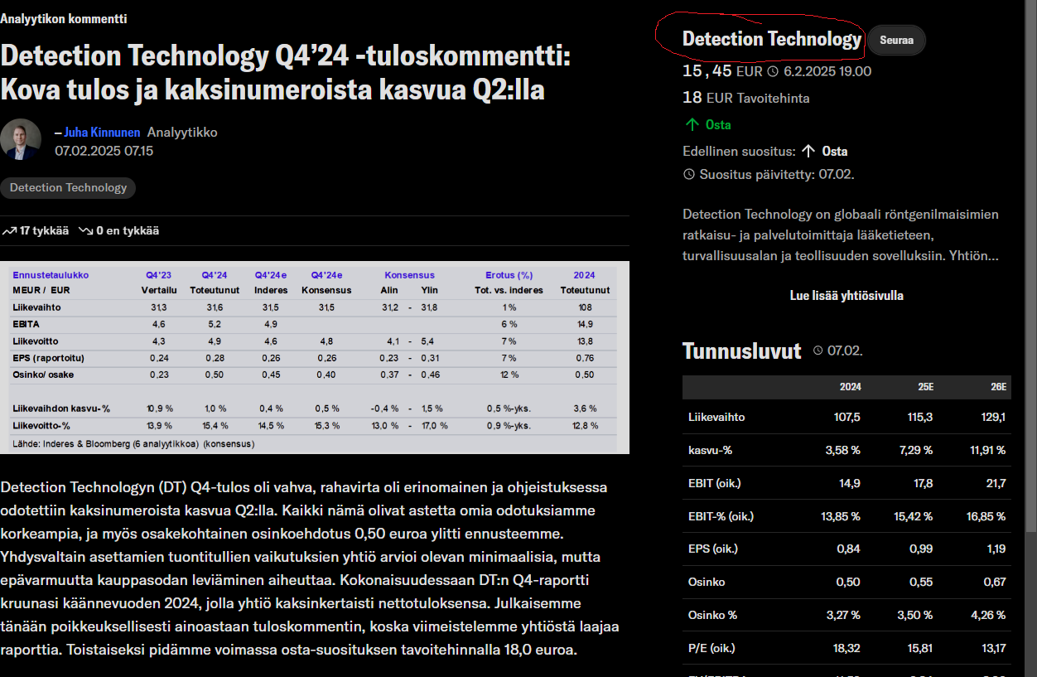The image size is (1037, 677).
Task: Click the Tunnusluvut heading
Action: (742, 351)
